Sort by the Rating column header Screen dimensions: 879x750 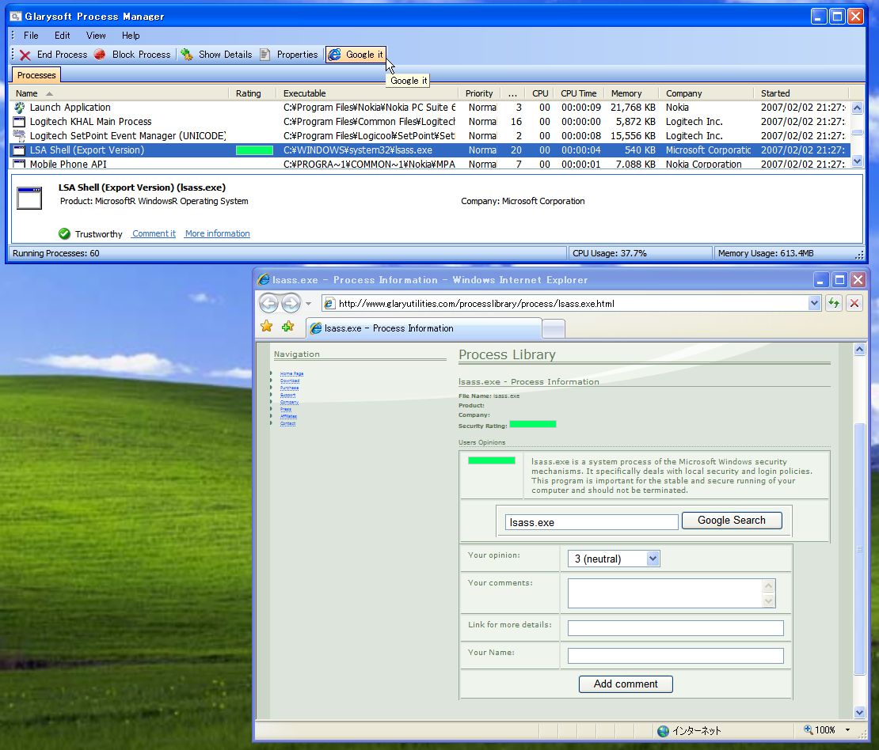[x=253, y=93]
